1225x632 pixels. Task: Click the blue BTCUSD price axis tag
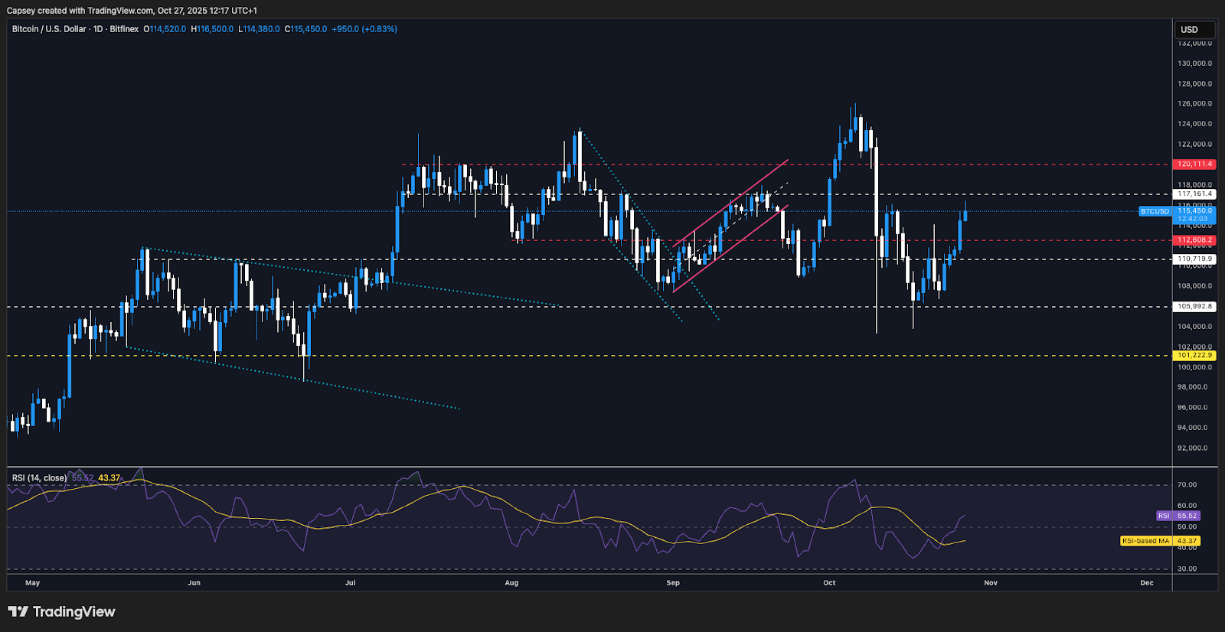[x=1155, y=211]
